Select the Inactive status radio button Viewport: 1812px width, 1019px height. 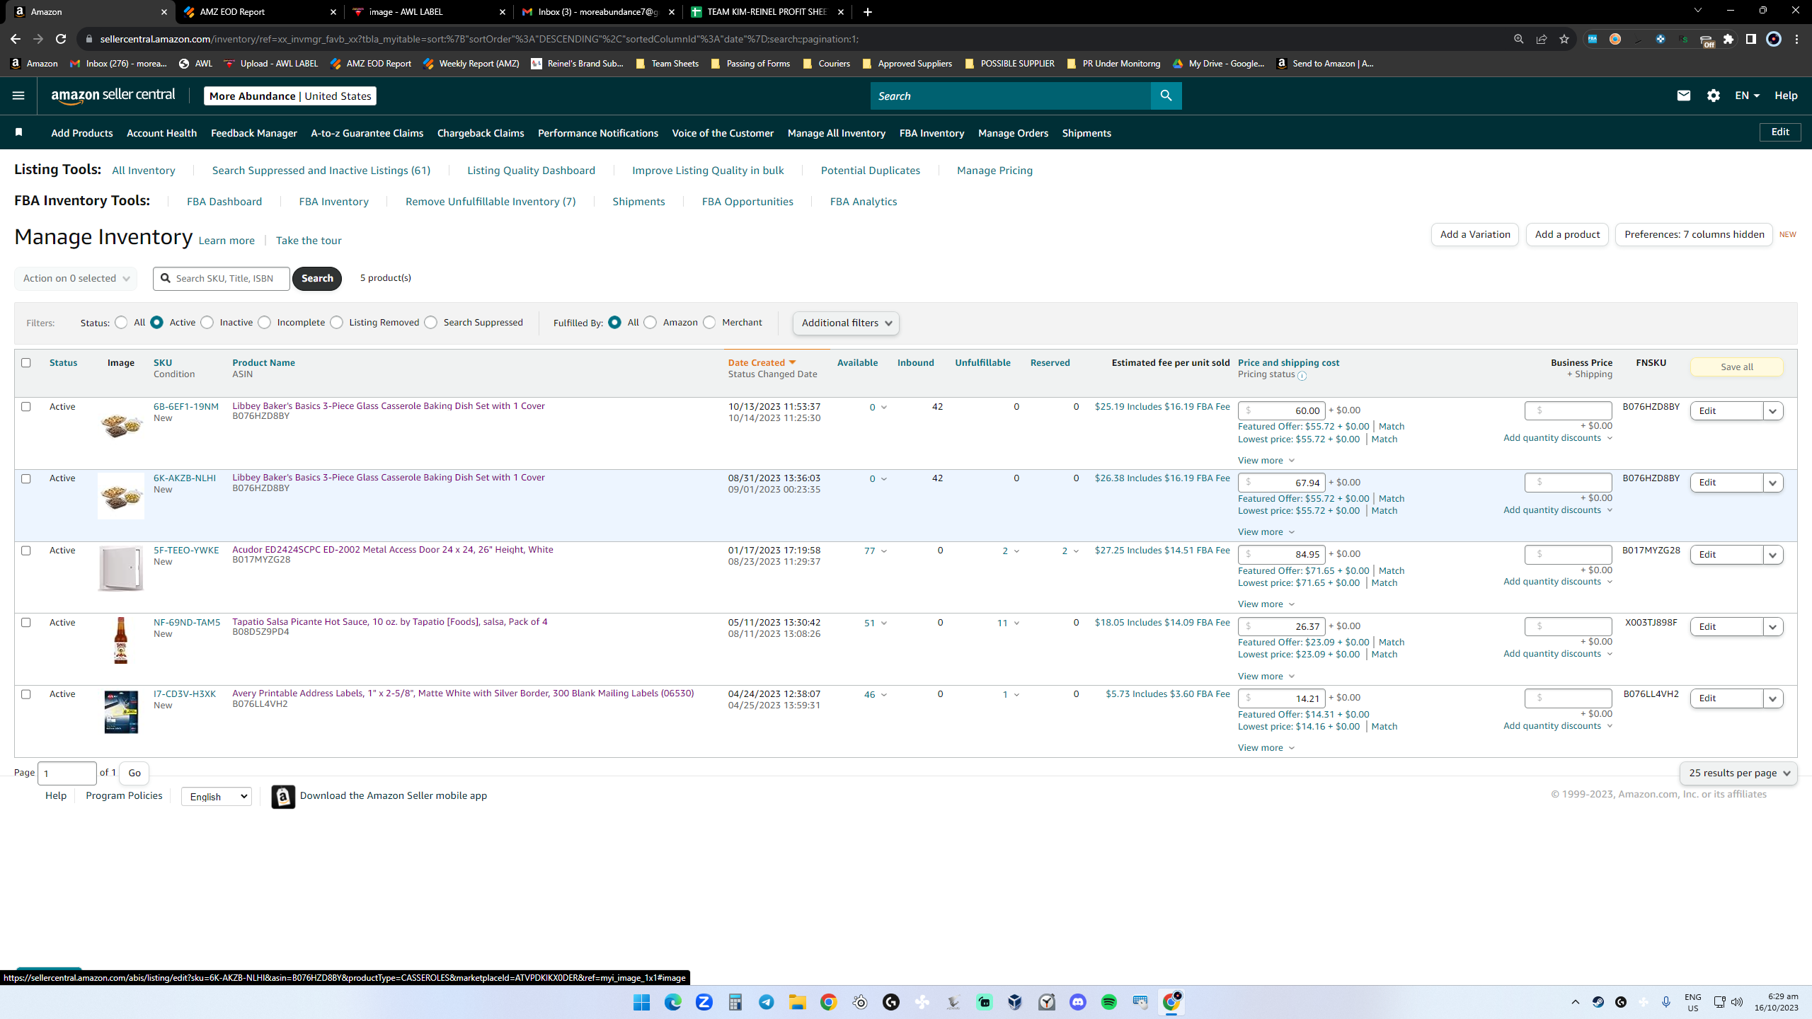point(207,323)
